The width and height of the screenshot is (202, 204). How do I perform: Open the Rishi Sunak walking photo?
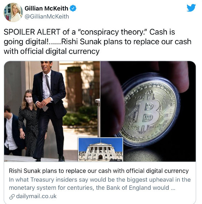(52, 111)
